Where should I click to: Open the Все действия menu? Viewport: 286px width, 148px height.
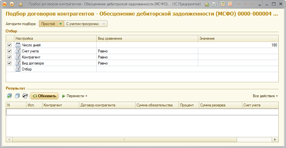(x=265, y=96)
